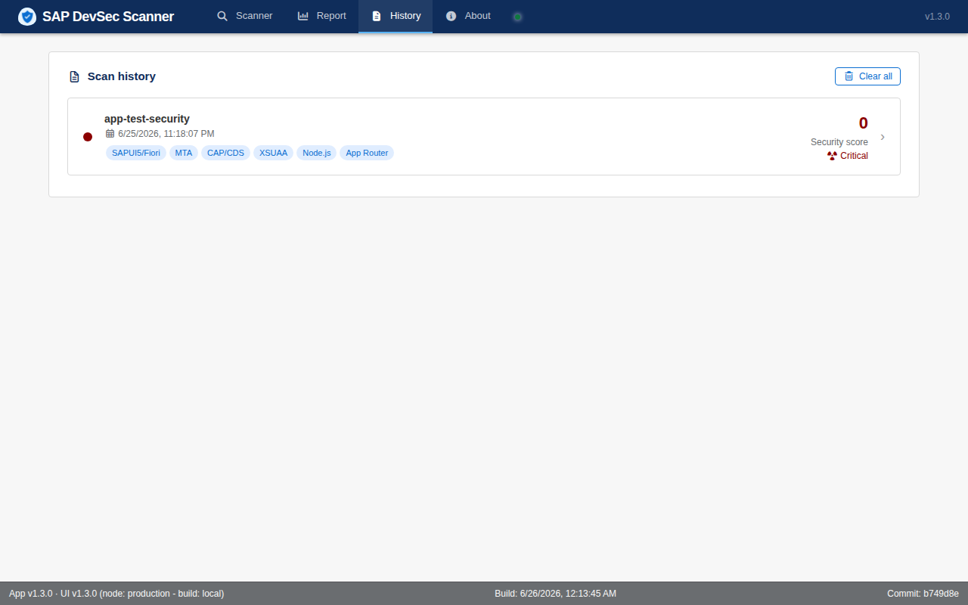Click the dark red severity dot of app-test-security
Image resolution: width=968 pixels, height=605 pixels.
(88, 137)
